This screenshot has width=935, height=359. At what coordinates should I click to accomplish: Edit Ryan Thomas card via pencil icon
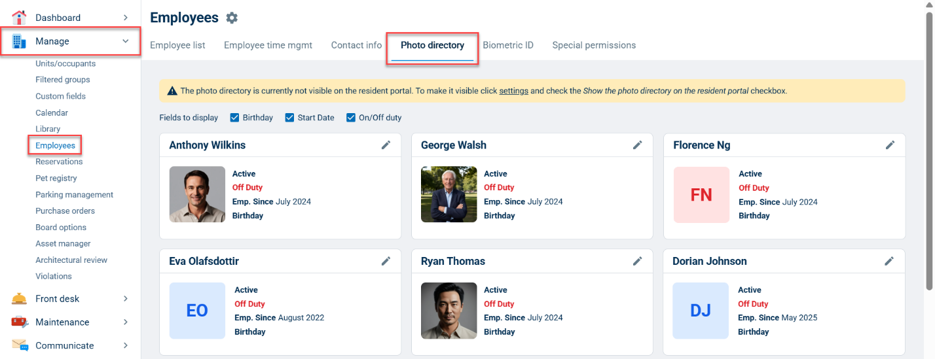tap(638, 261)
